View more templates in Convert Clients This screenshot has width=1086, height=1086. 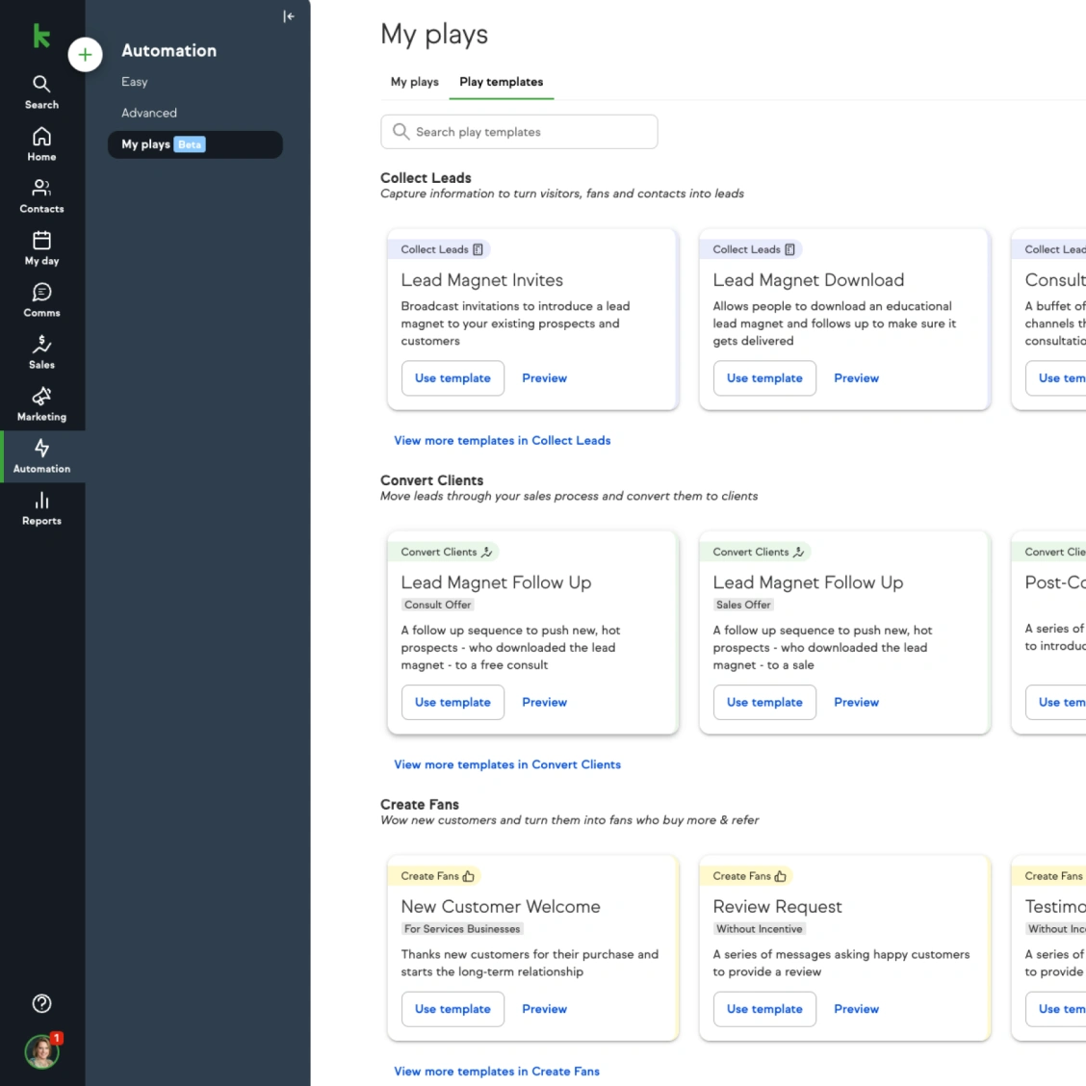click(x=507, y=764)
